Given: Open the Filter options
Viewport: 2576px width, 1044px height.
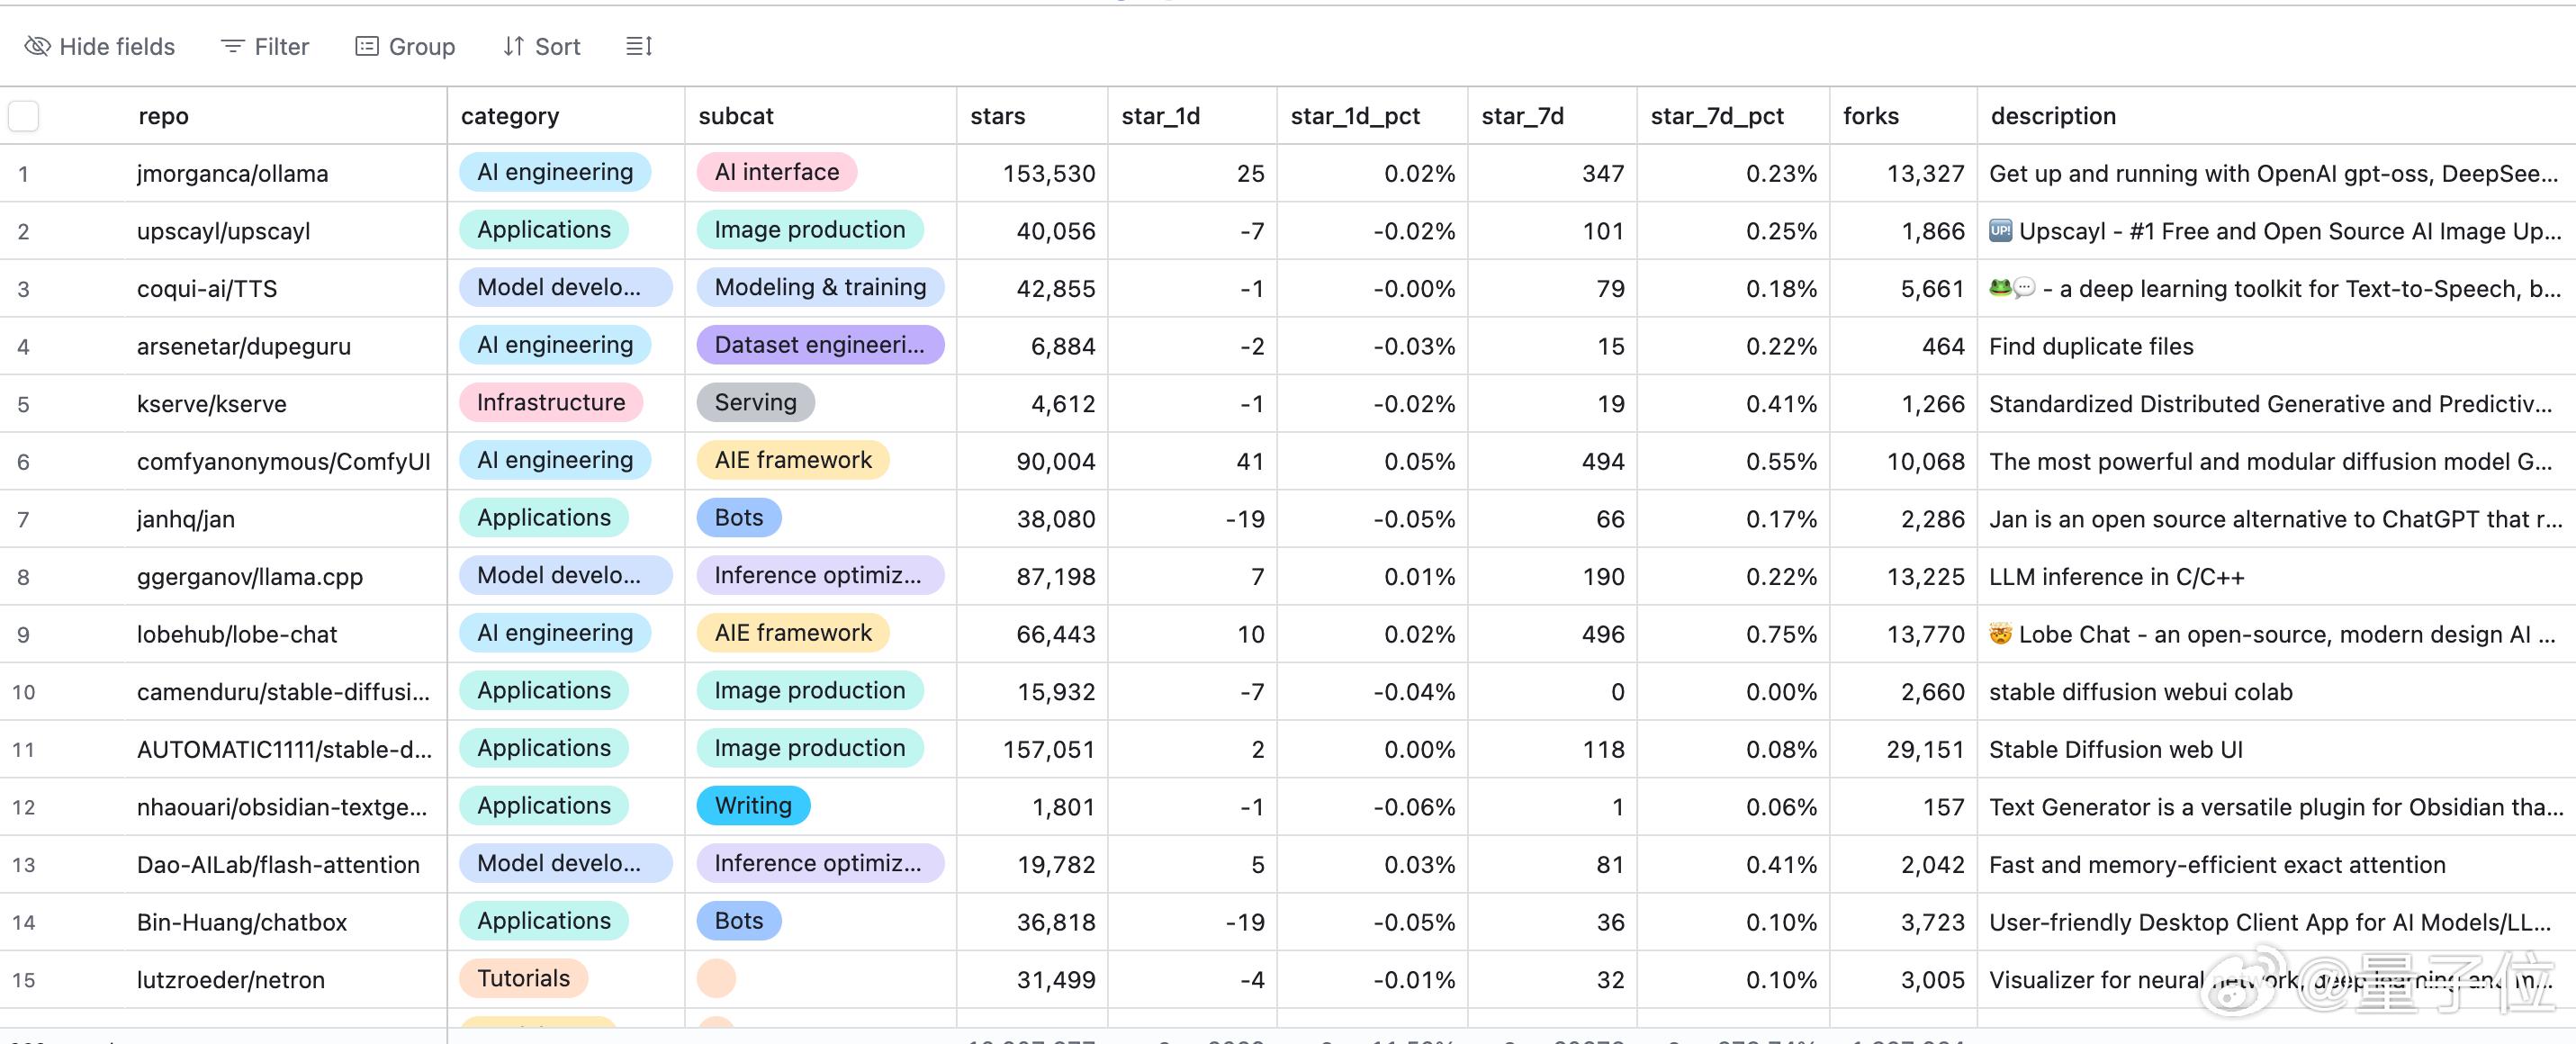Looking at the screenshot, I should click(265, 46).
